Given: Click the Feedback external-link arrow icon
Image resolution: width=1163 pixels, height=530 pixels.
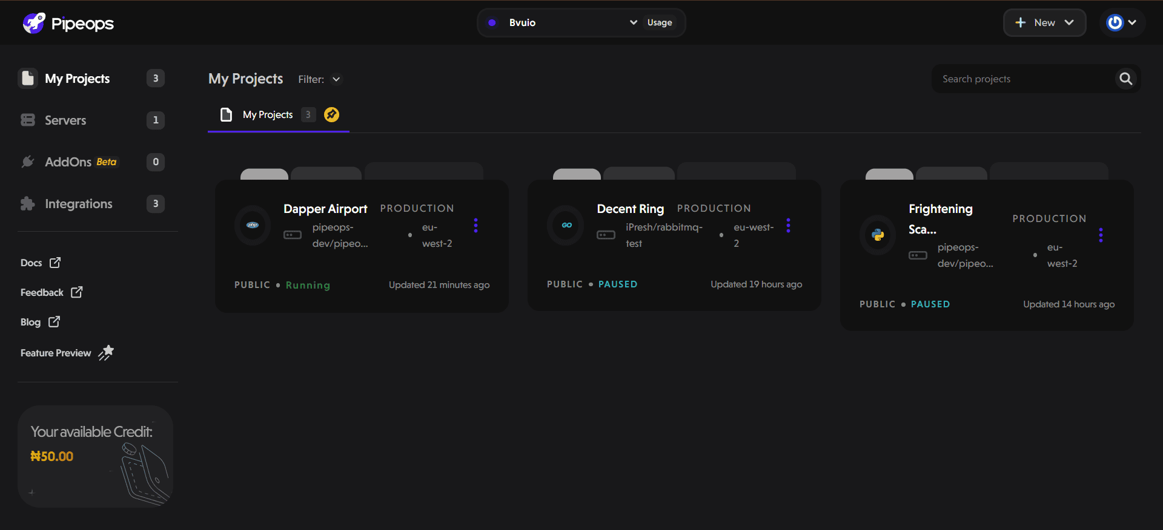Looking at the screenshot, I should click(77, 292).
